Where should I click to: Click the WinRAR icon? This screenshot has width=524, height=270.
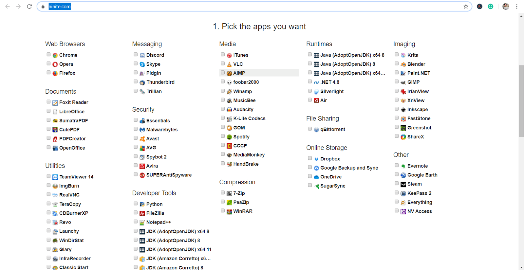click(229, 211)
